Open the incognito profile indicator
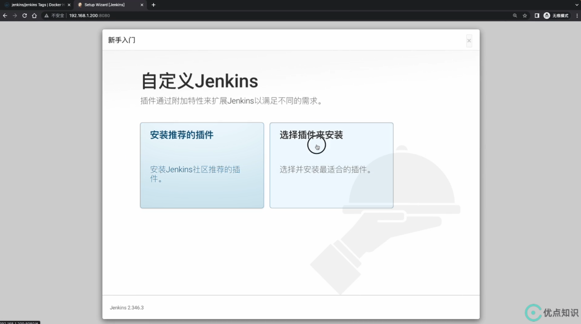 [x=556, y=16]
